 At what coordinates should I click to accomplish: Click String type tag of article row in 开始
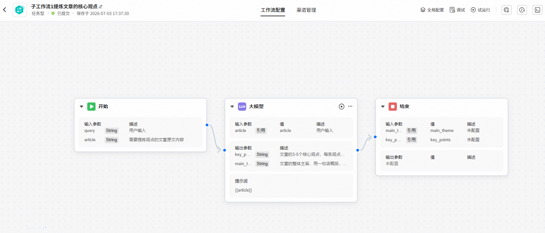[x=111, y=140]
